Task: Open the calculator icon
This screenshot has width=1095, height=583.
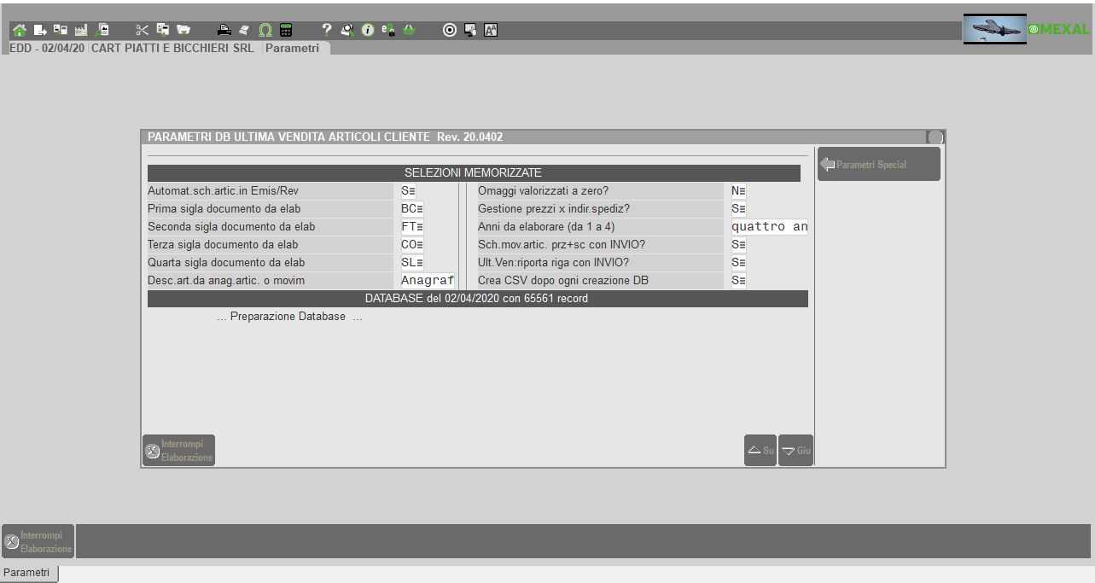Action: coord(286,31)
